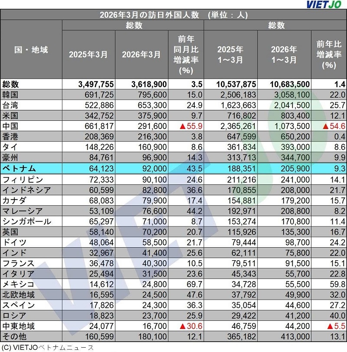
Task: Click the Vietnam value 92,000
Action: pyautogui.click(x=148, y=168)
